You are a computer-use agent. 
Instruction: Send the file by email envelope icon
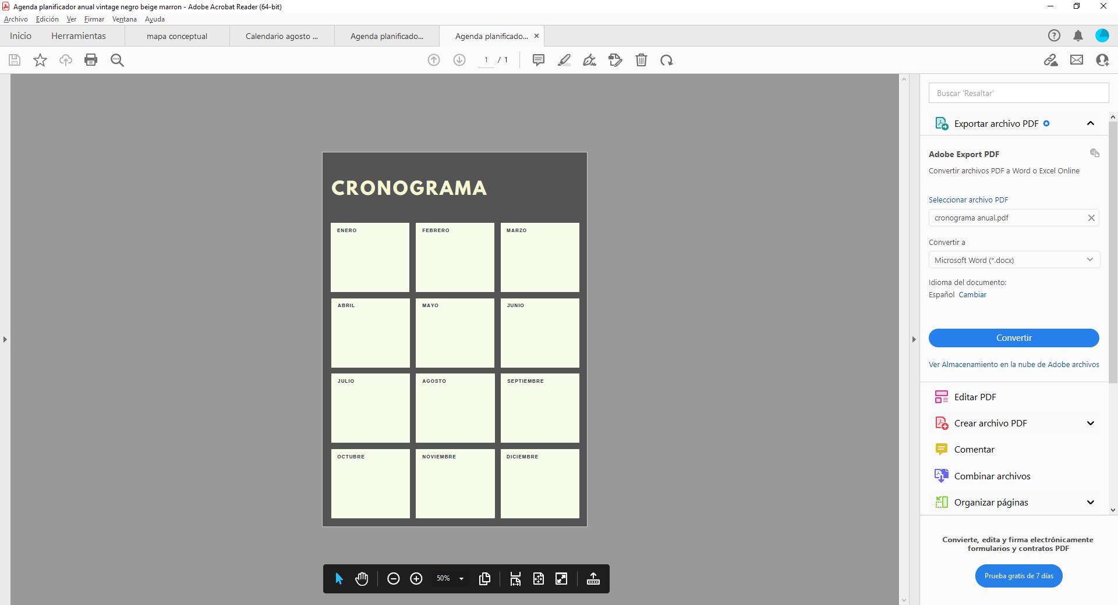[x=1077, y=60]
